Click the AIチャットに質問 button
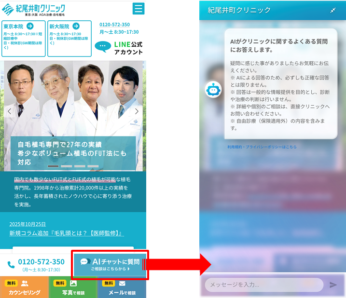 pyautogui.click(x=111, y=264)
